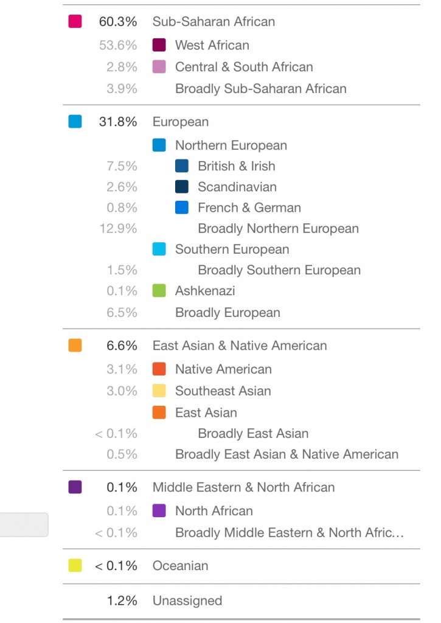Click the dark navy Scandinavian swatch
This screenshot has width=441, height=623.
181,187
